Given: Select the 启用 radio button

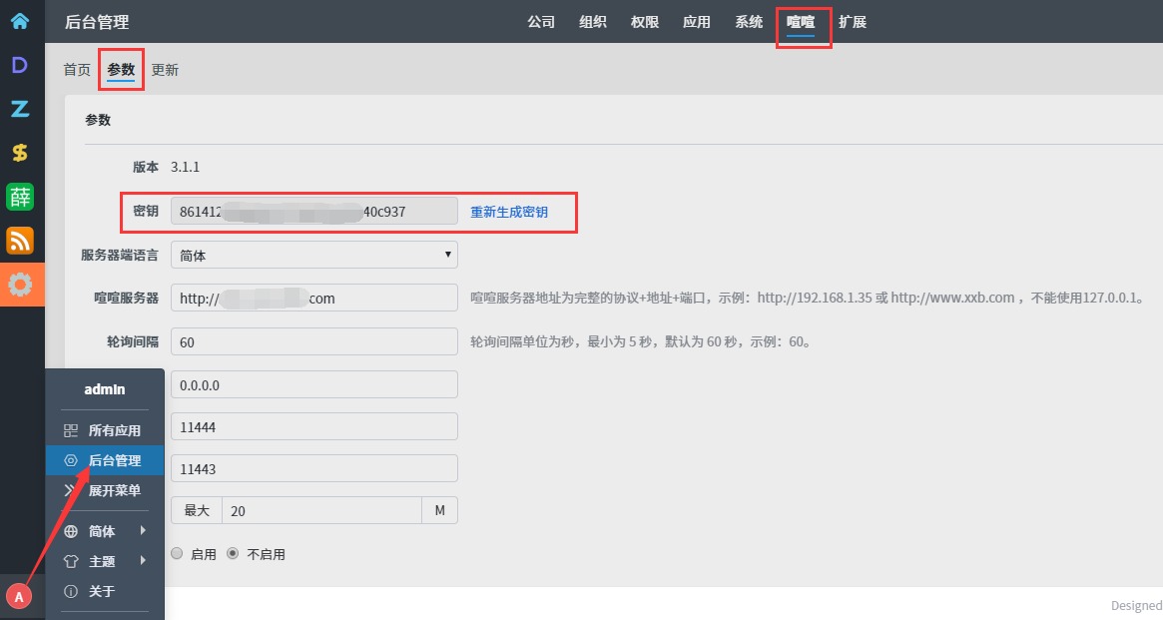Looking at the screenshot, I should [x=177, y=554].
